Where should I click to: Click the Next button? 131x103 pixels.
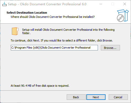96,97
